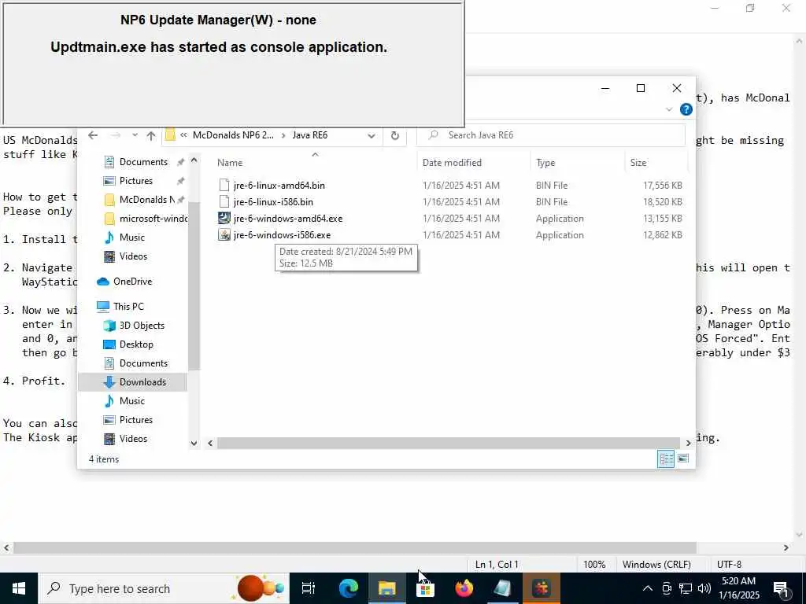The width and height of the screenshot is (806, 604).
Task: Click Notepad horizontal scrollbar at bottom
Action: coord(355,548)
